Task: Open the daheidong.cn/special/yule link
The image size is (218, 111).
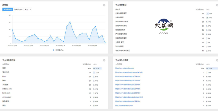Action: [x=129, y=72]
